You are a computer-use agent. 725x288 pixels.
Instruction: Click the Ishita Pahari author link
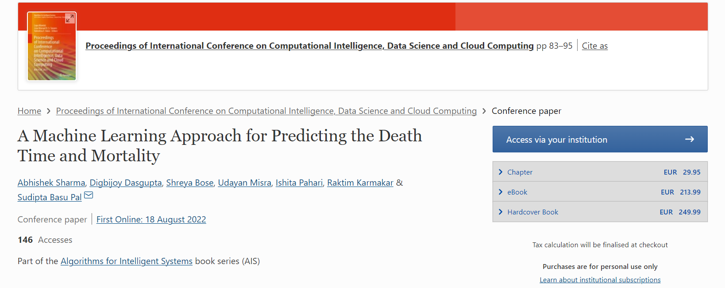299,183
